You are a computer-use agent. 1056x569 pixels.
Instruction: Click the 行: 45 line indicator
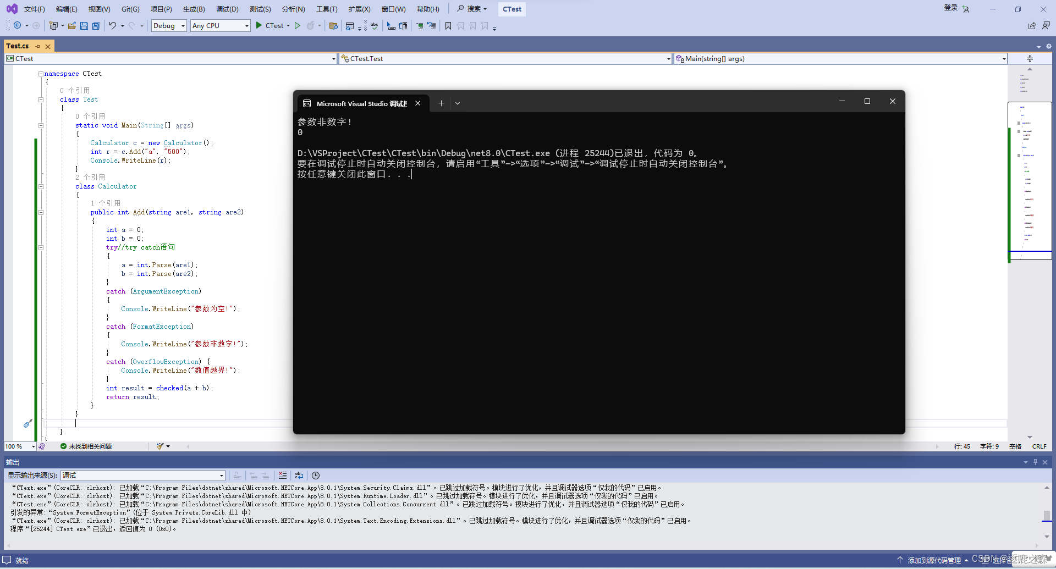click(x=962, y=446)
